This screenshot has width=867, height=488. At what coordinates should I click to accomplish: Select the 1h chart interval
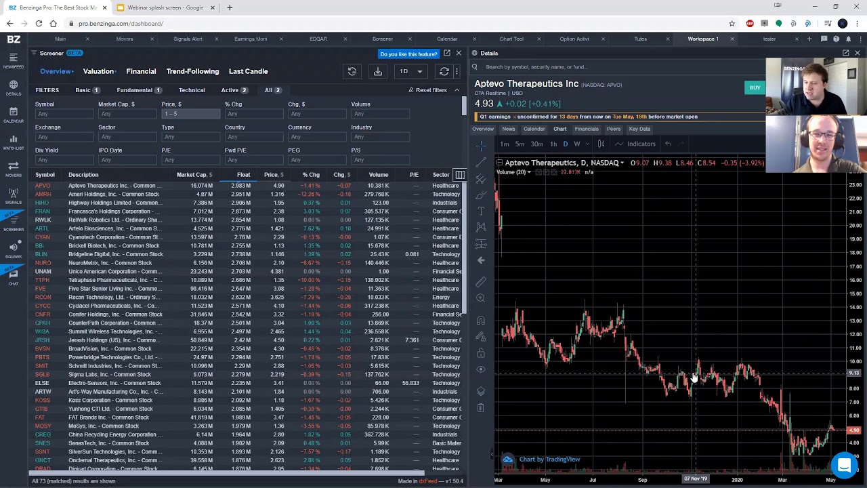click(x=553, y=144)
